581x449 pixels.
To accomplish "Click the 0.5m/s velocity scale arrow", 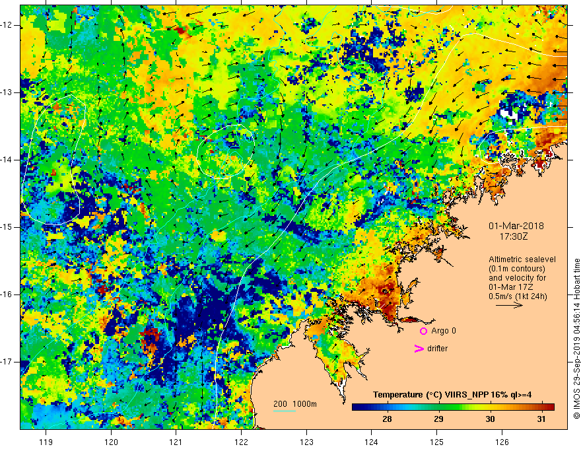I will (509, 306).
